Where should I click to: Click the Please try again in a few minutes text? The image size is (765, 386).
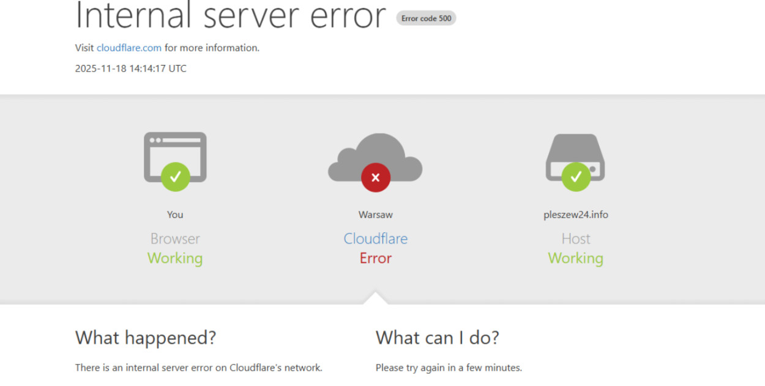449,368
